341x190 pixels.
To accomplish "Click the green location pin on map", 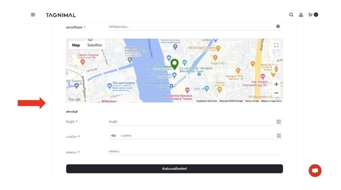I will [174, 63].
